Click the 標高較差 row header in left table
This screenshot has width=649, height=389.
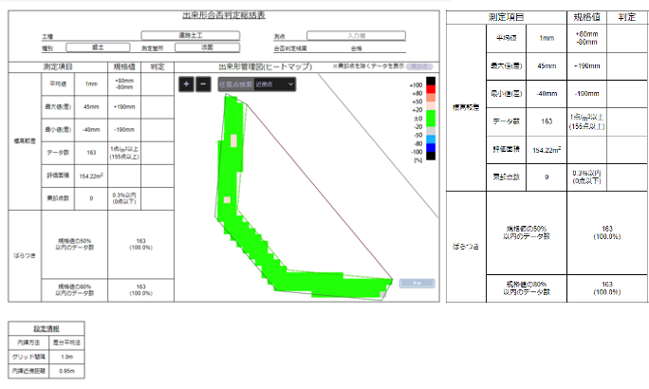click(x=25, y=141)
